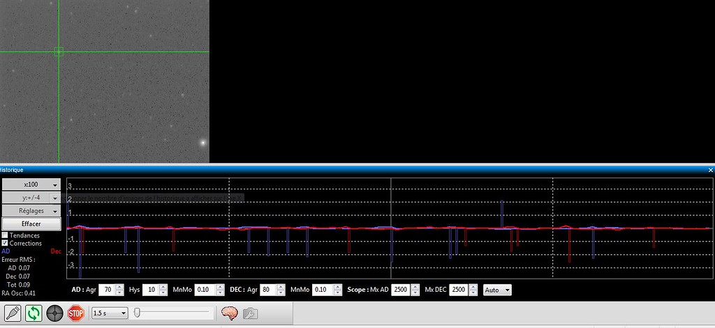Image resolution: width=715 pixels, height=328 pixels.
Task: Open the x:100 history length dropdown
Action: 31,185
